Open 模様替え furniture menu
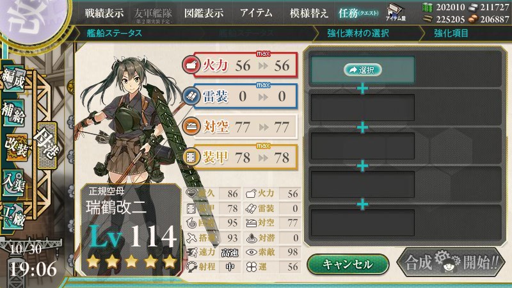The width and height of the screenshot is (512, 288). click(308, 13)
